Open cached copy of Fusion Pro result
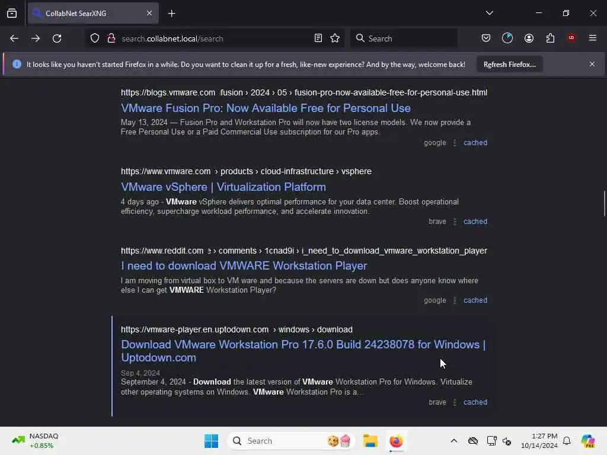 coord(475,142)
